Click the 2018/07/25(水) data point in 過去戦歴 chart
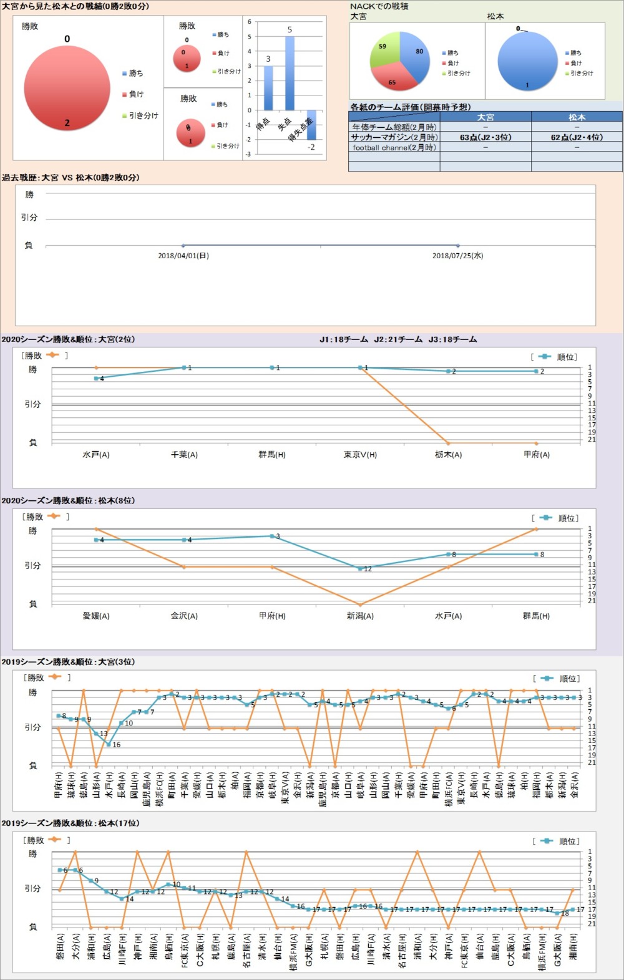This screenshot has height=980, width=624. (458, 246)
